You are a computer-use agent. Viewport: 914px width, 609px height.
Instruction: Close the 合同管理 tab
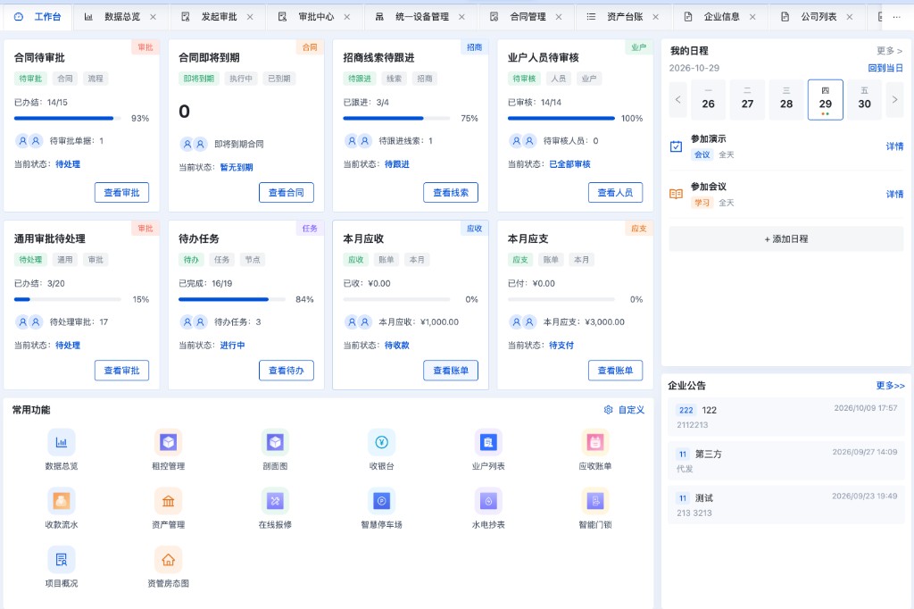[x=559, y=17]
